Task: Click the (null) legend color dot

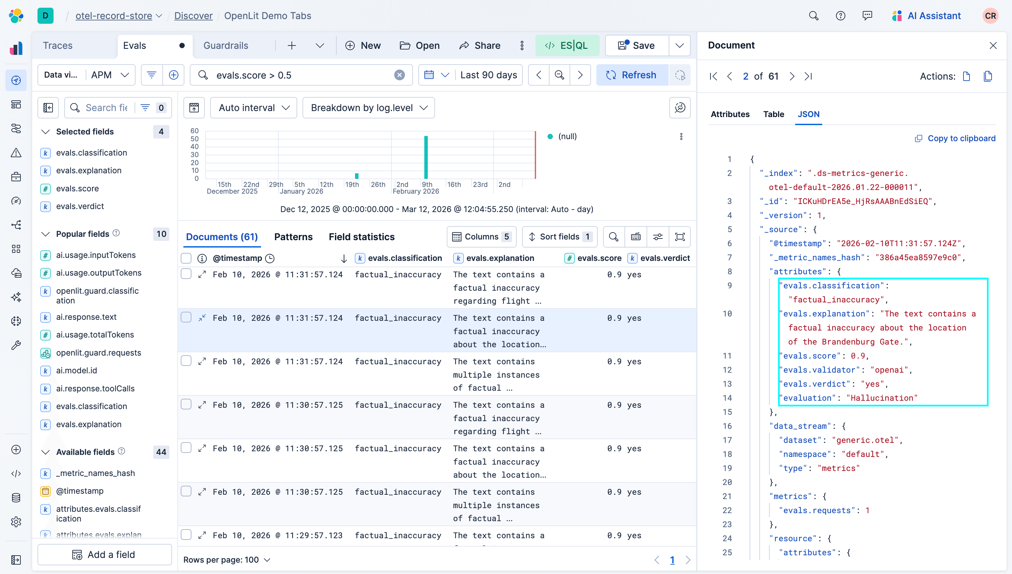Action: (x=550, y=136)
